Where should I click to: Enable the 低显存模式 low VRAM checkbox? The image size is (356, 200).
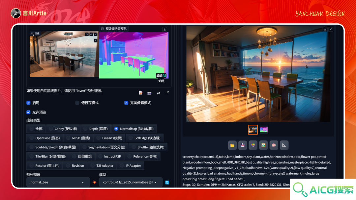coord(77,103)
